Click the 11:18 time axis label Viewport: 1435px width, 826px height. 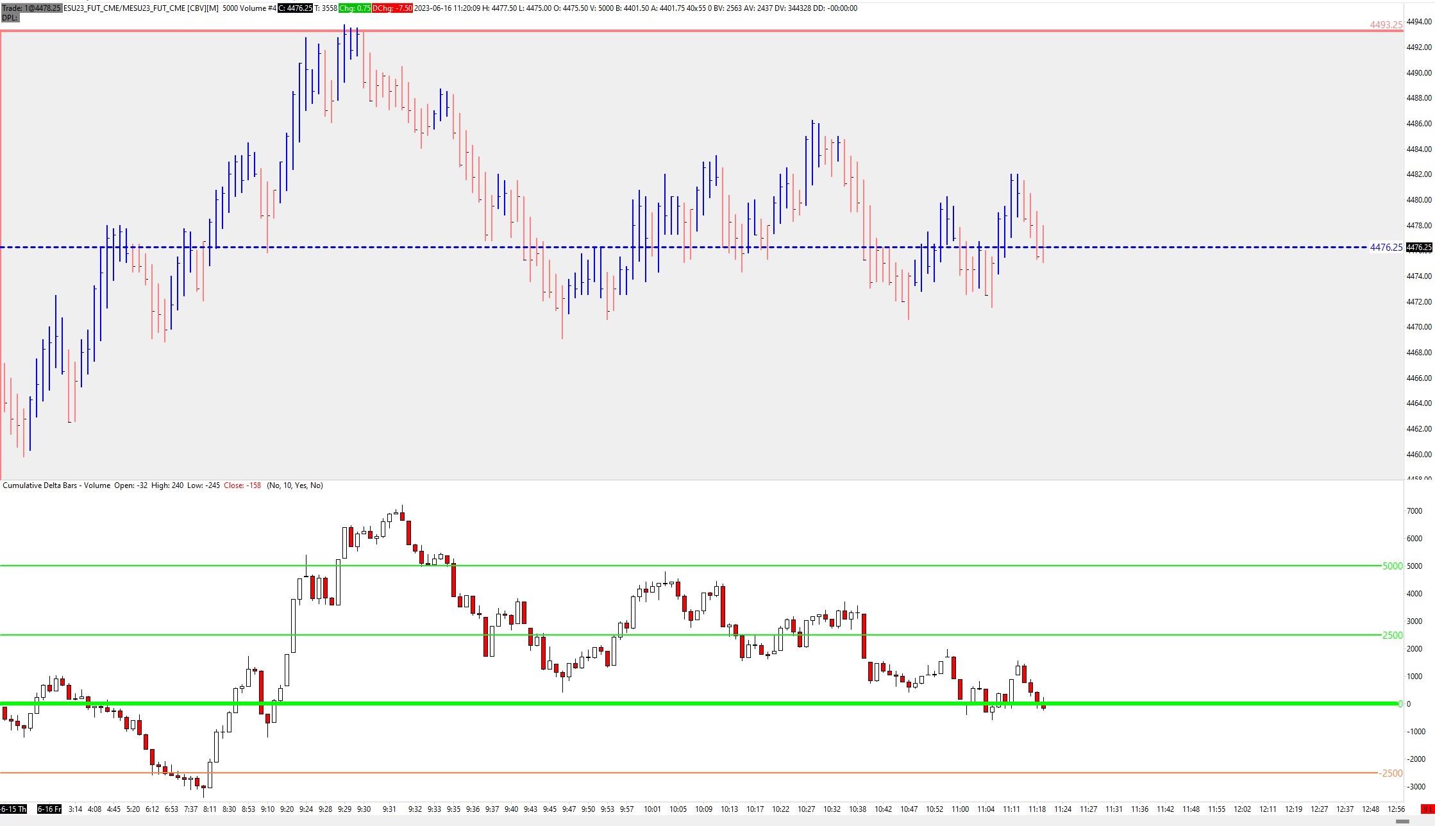tap(1037, 809)
